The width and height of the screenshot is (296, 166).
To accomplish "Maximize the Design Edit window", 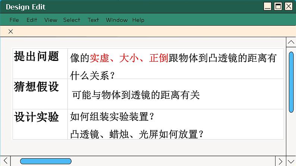I will [278, 6].
